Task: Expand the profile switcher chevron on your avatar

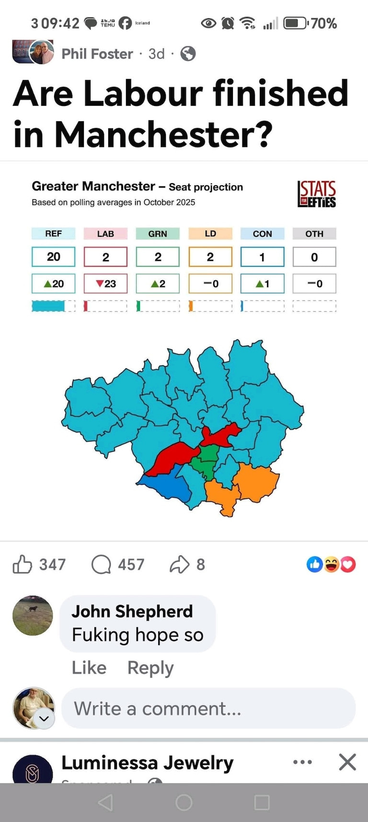Action: [44, 718]
